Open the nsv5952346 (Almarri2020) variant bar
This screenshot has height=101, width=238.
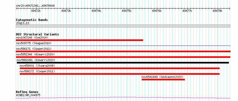pos(123,57)
